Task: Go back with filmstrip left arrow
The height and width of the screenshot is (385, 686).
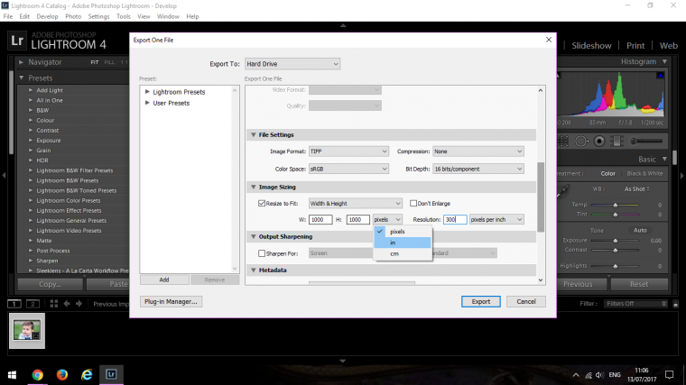Action: [x=67, y=303]
